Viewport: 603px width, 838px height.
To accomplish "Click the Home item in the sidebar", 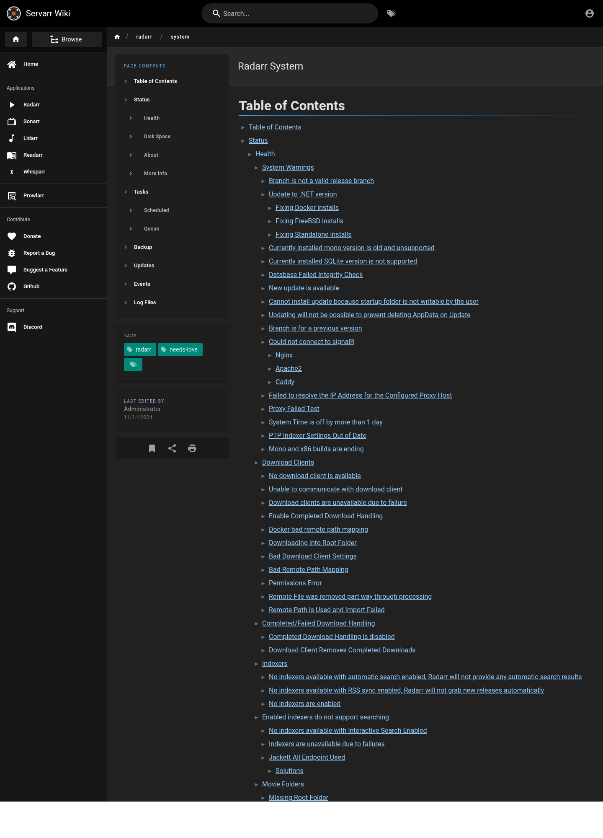I will [53, 64].
